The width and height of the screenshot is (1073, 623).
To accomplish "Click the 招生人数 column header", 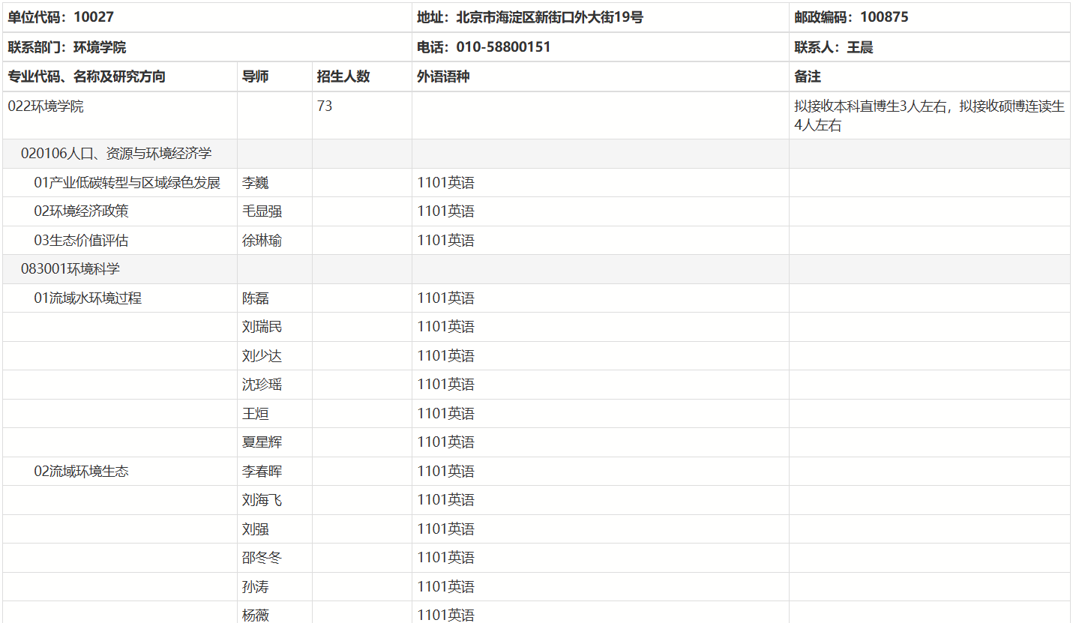I will [343, 76].
